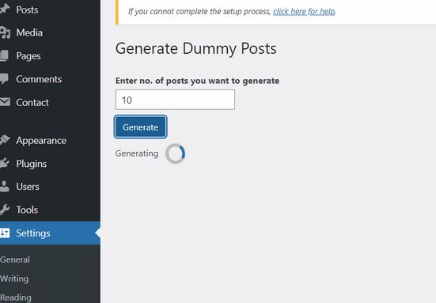Open the Reading settings submenu
The height and width of the screenshot is (303, 436).
pos(16,297)
